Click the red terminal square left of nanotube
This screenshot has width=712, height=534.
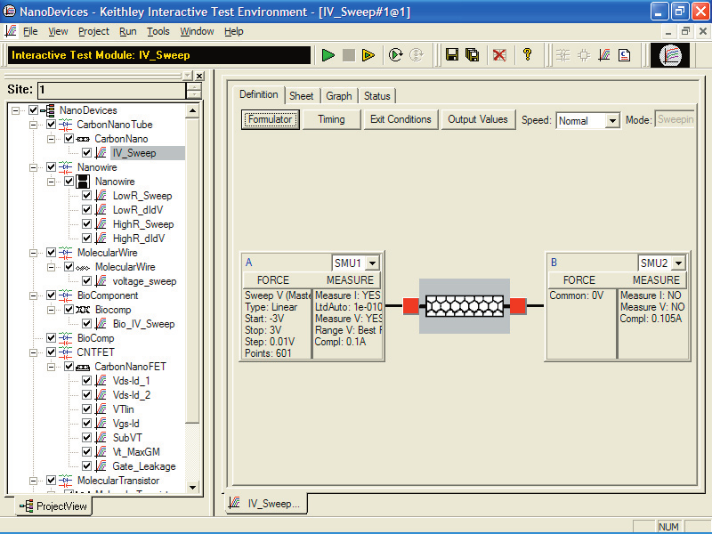410,306
